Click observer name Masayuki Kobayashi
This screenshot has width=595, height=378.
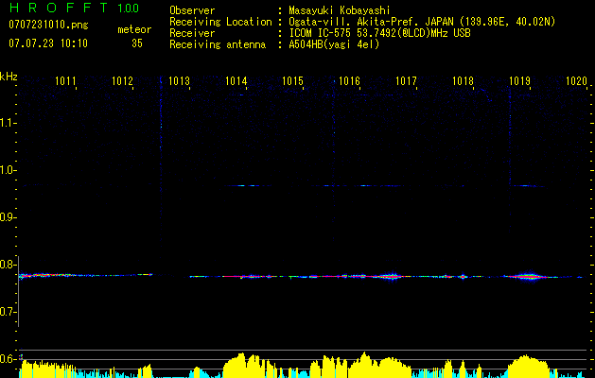coord(340,10)
